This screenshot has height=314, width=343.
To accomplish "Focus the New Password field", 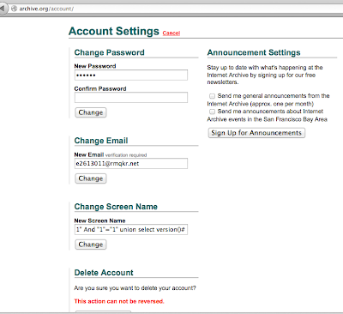I will click(131, 75).
